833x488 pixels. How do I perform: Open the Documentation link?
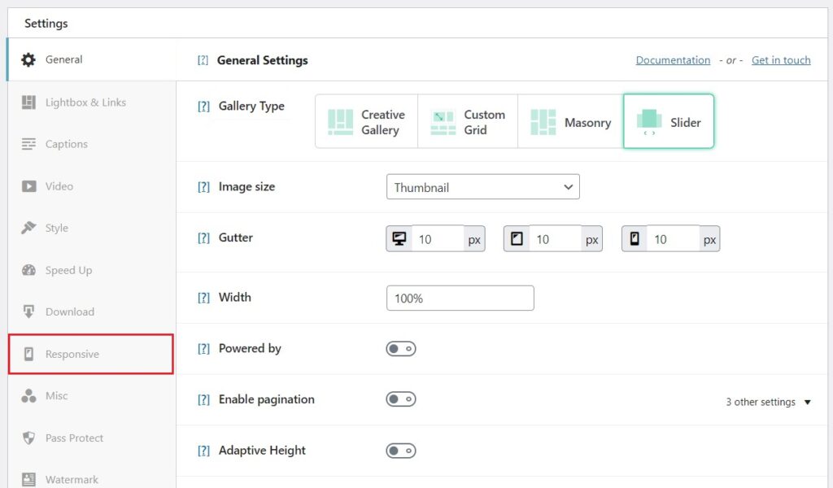point(673,59)
